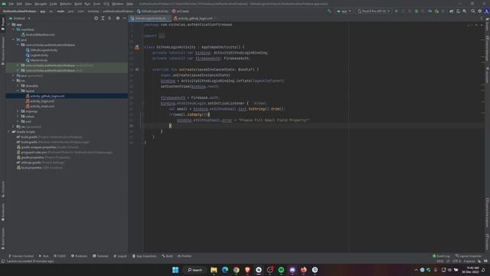
Task: Expand the drawable folder node
Action: [x=18, y=86]
